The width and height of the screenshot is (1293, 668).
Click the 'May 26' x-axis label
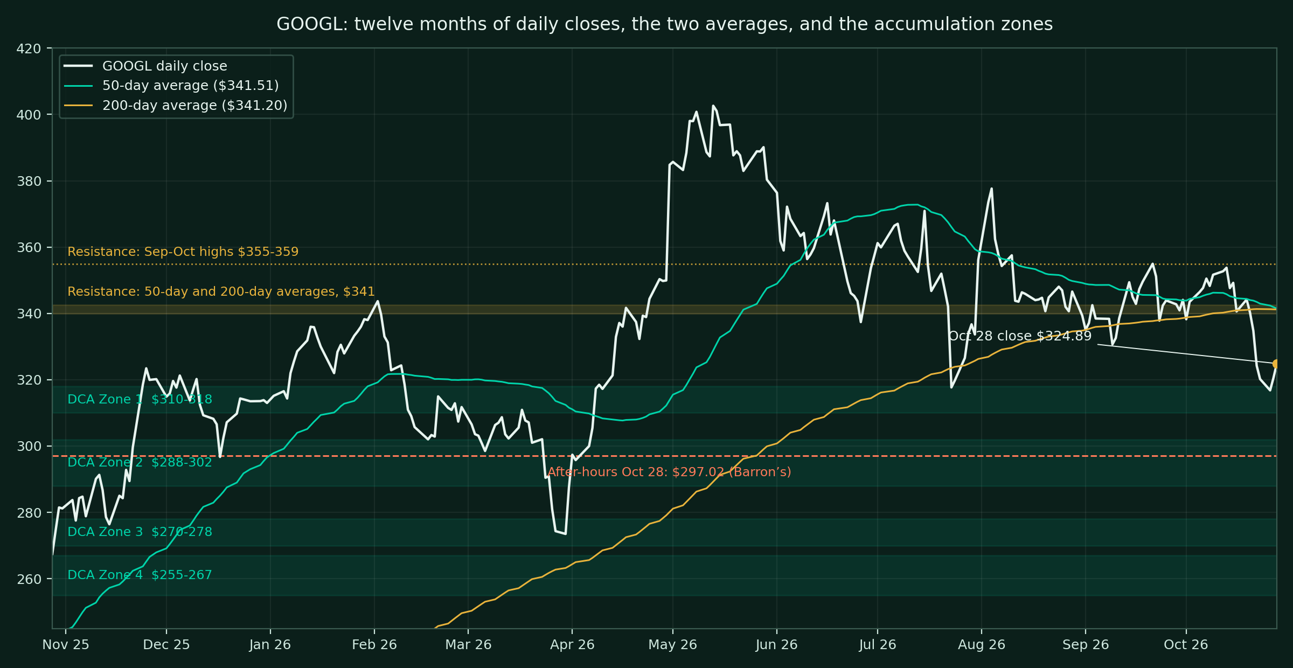672,645
